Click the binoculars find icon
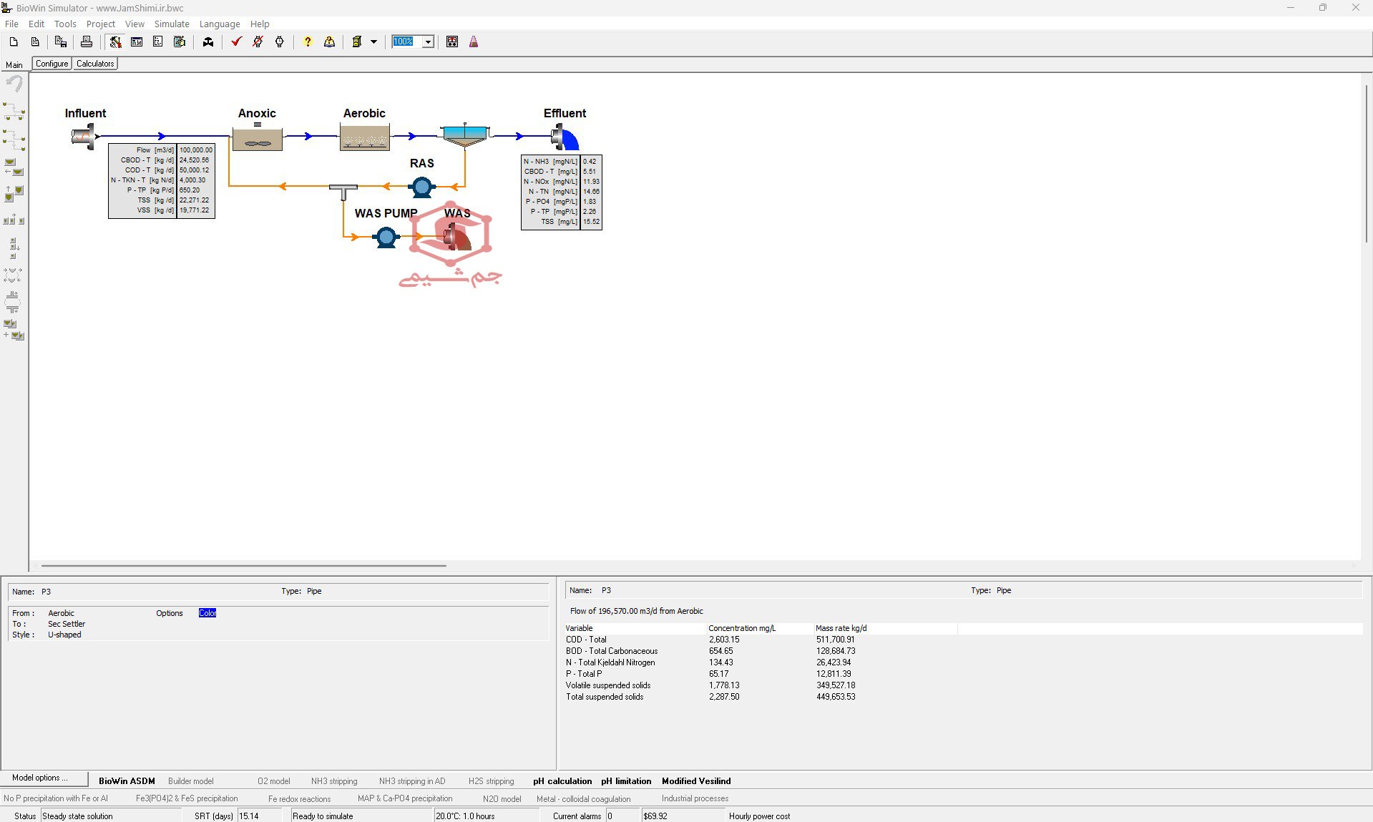The width and height of the screenshot is (1373, 822). pos(208,42)
